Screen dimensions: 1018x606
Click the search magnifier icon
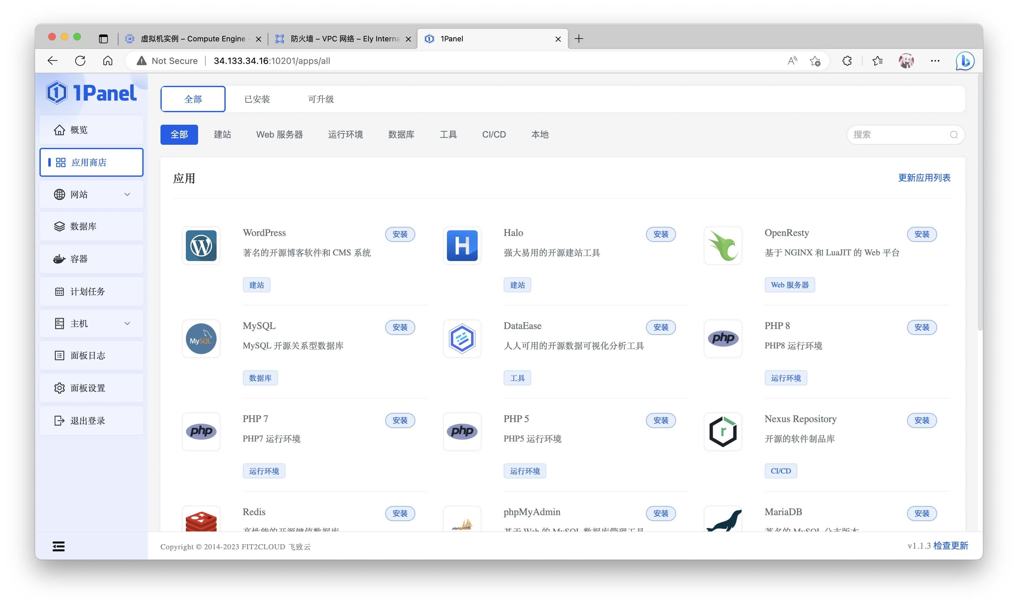(x=954, y=135)
